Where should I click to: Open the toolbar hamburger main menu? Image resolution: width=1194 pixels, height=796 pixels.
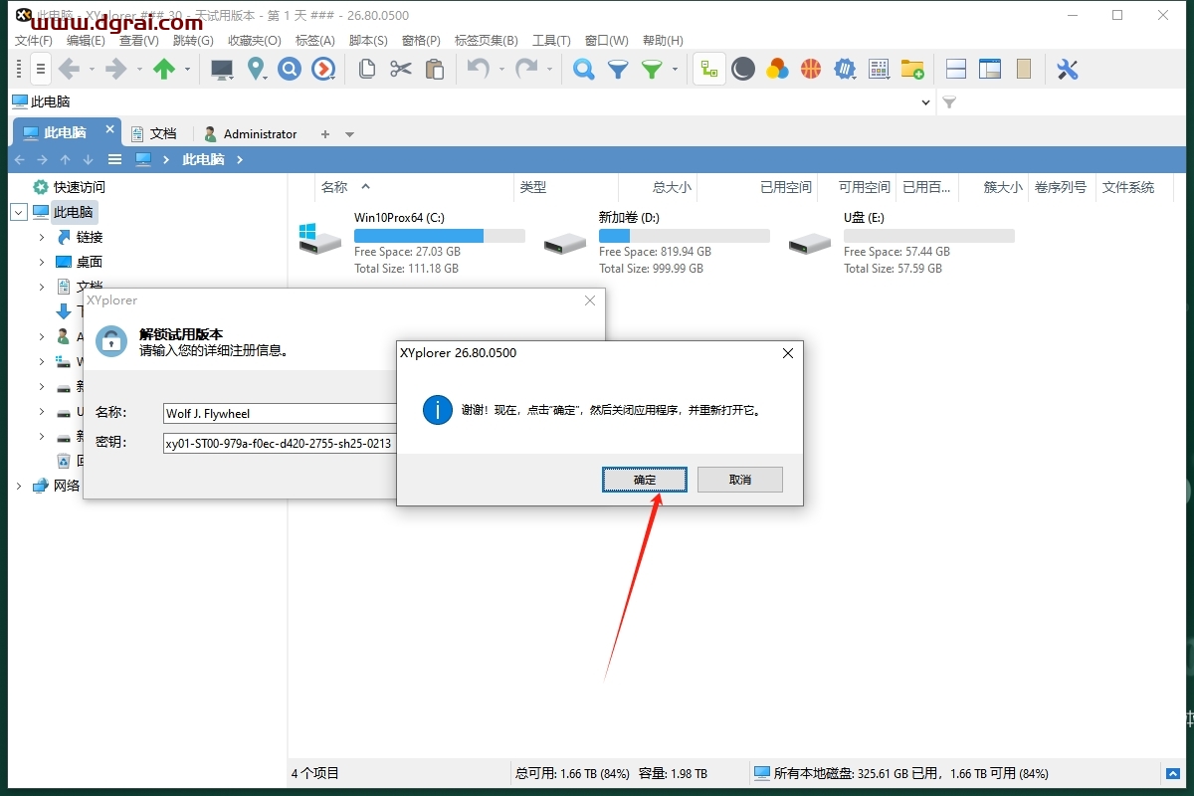(x=40, y=69)
